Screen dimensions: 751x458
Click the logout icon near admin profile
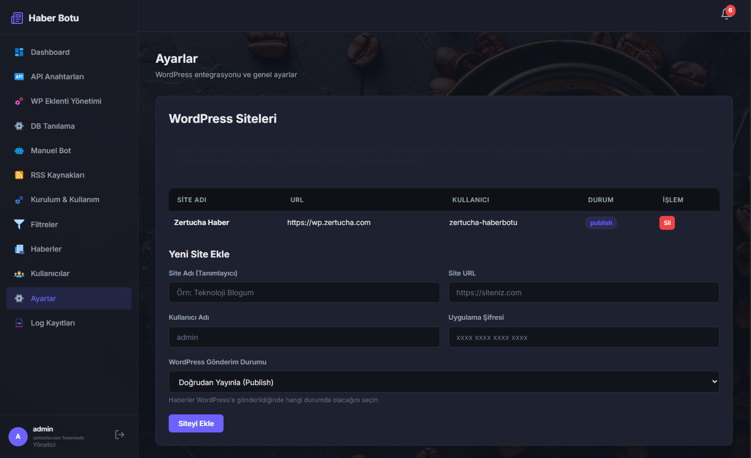pos(119,435)
